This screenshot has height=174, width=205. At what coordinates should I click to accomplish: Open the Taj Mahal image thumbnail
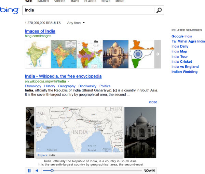(116, 54)
